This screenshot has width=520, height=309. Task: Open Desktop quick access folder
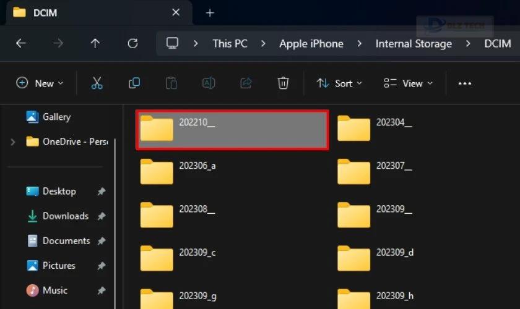pos(51,192)
